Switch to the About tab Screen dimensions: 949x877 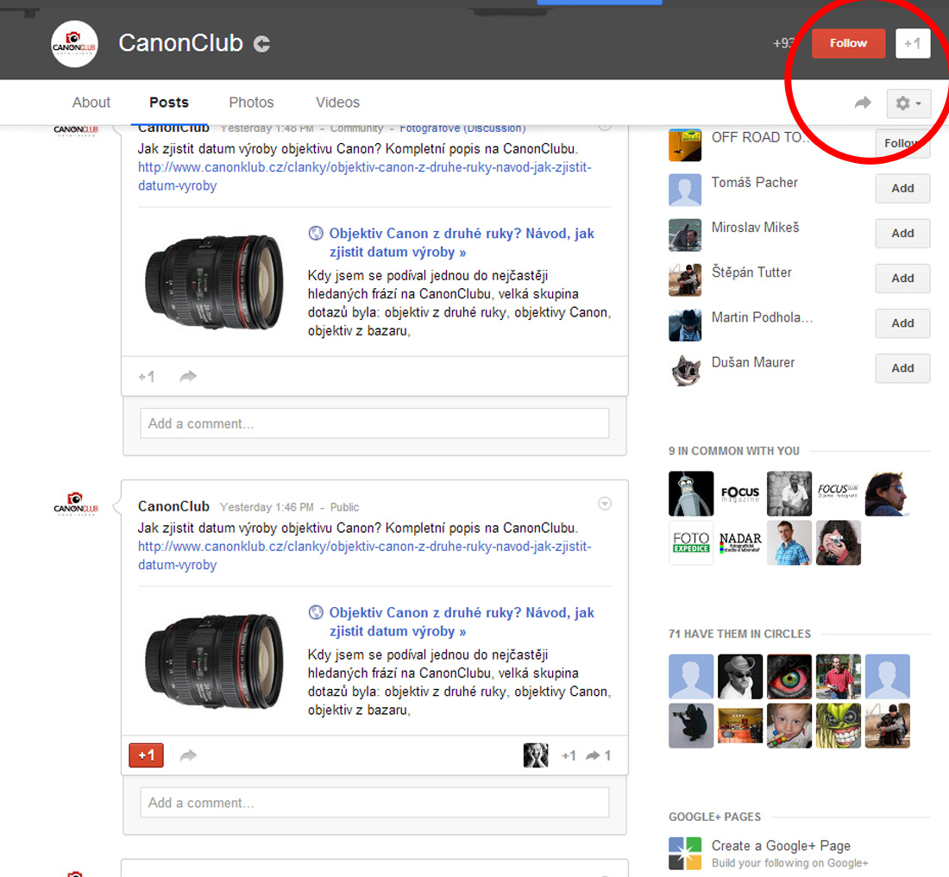tap(91, 103)
